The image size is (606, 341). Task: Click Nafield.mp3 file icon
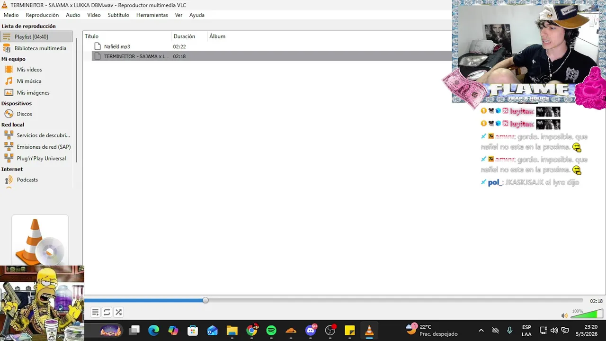coord(98,46)
